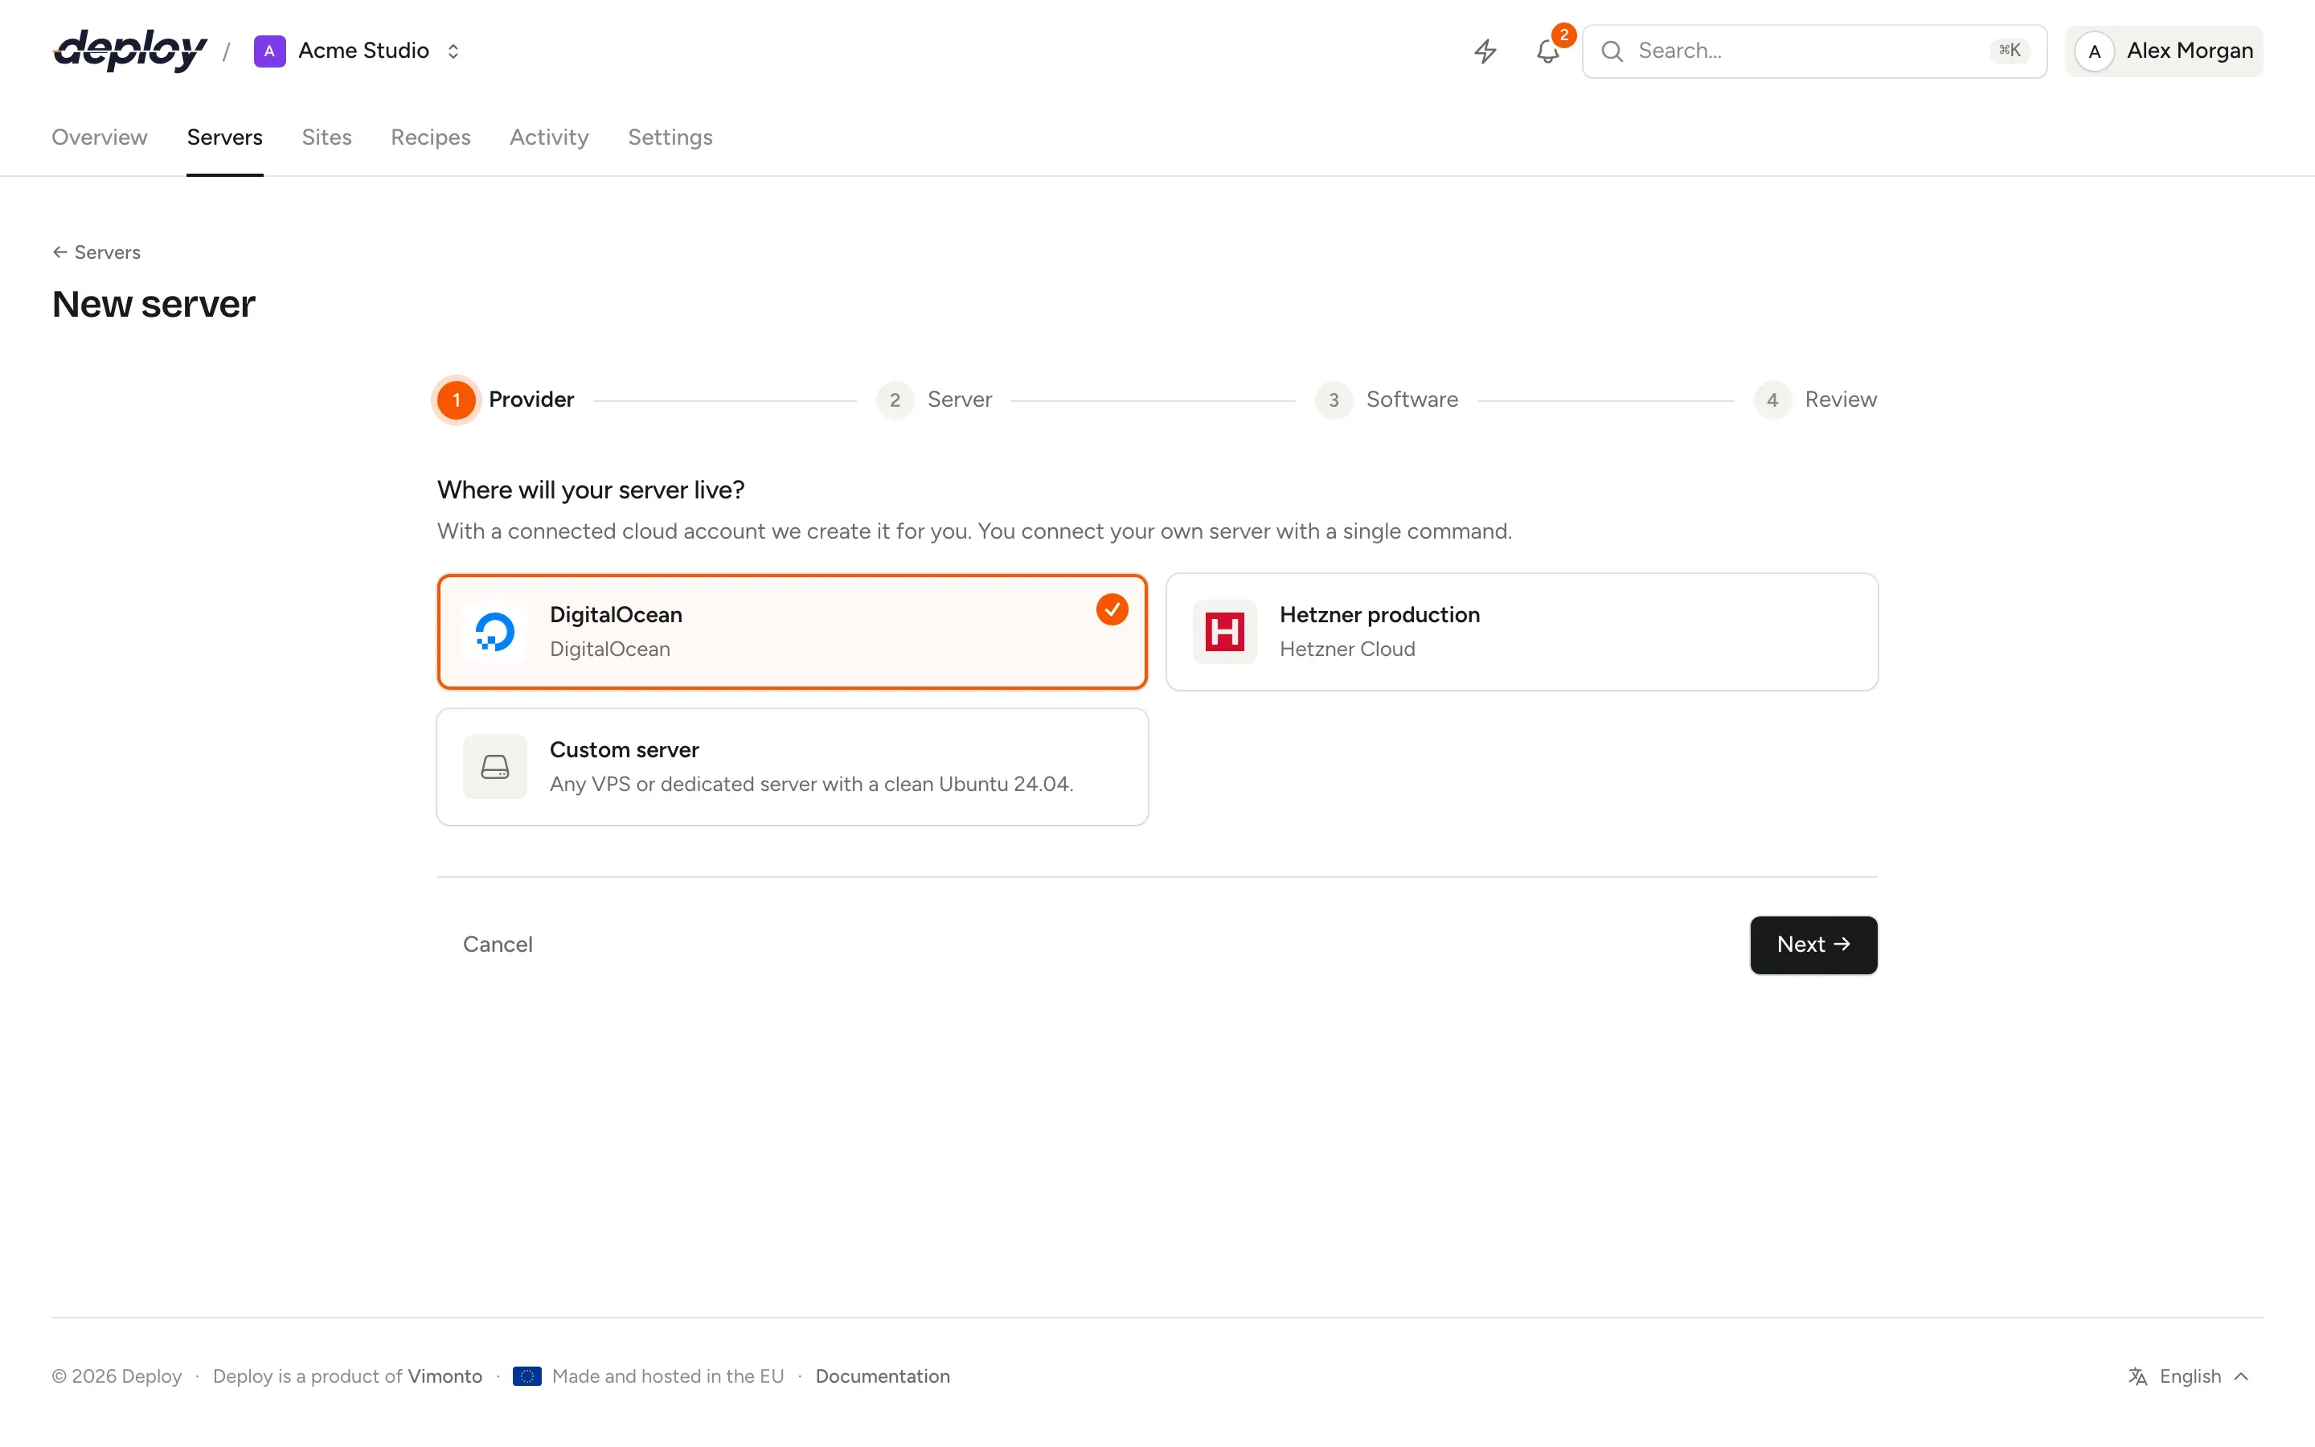Click the EU flag icon in footer

point(527,1376)
